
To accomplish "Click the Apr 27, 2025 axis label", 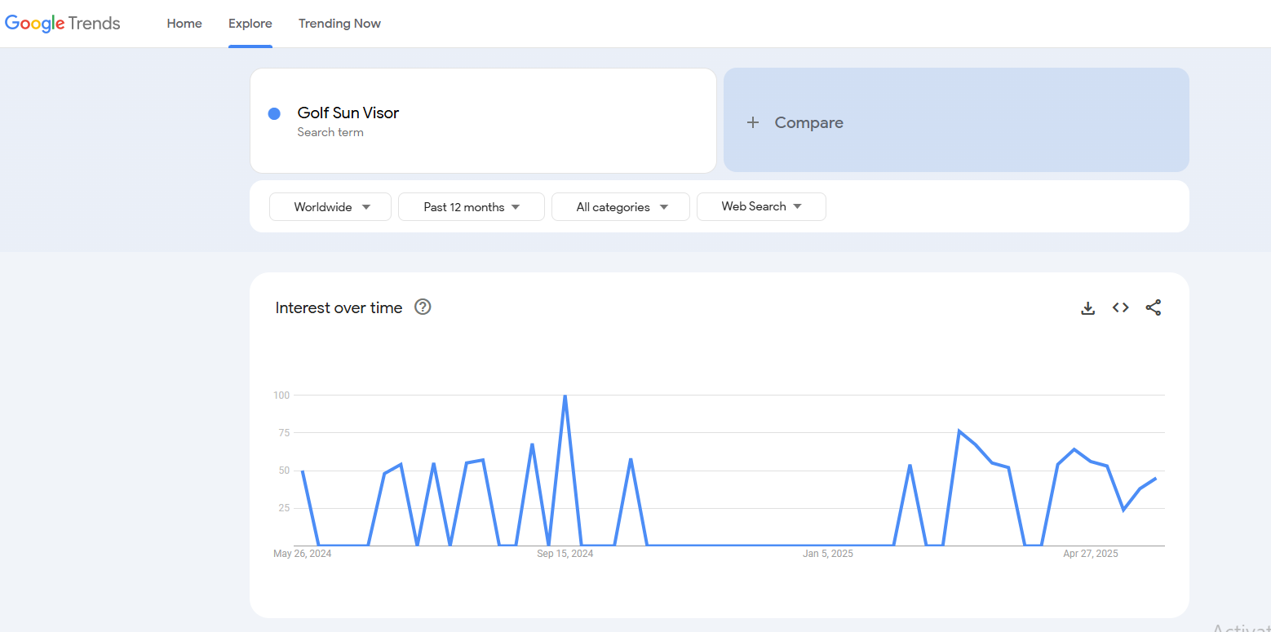I will (x=1091, y=554).
